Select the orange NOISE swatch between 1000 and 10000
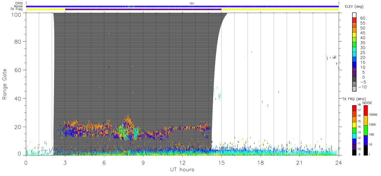 366,120
